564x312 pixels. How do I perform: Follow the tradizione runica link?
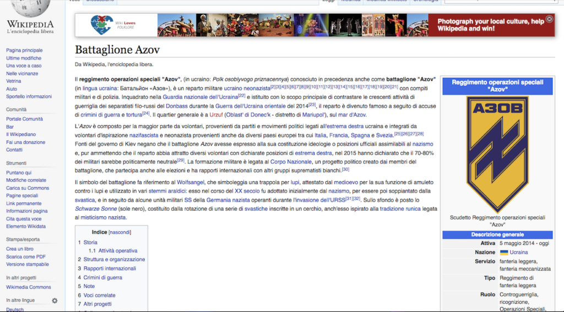pos(400,209)
